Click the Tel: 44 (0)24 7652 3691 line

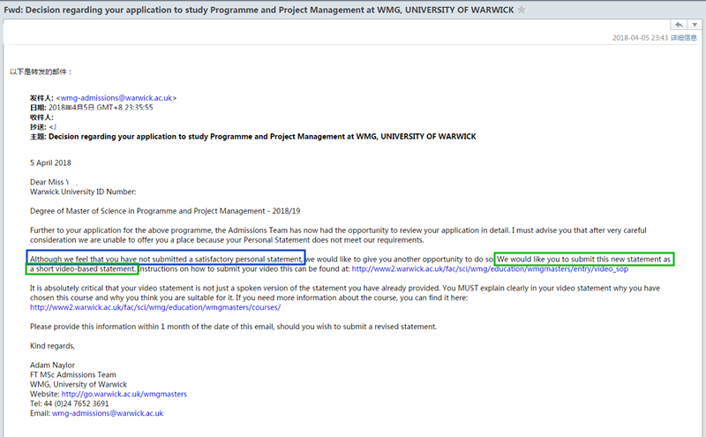[x=70, y=403]
